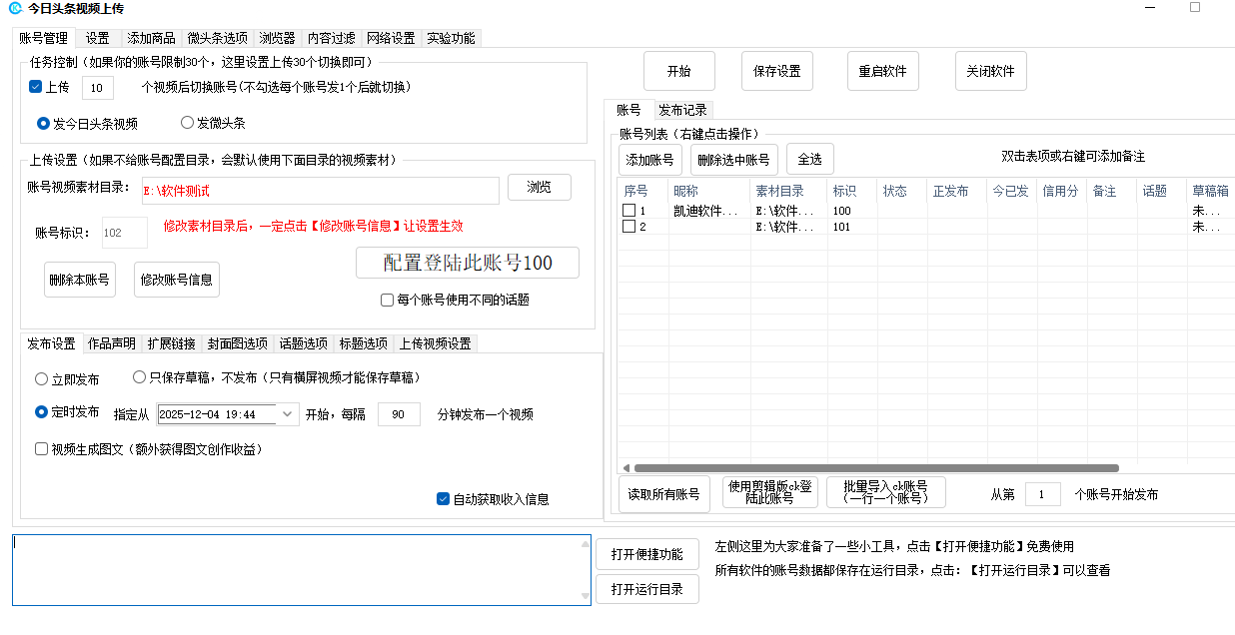Image resolution: width=1235 pixels, height=635 pixels.
Task: Choose the 立即发布 radio button
Action: [42, 379]
